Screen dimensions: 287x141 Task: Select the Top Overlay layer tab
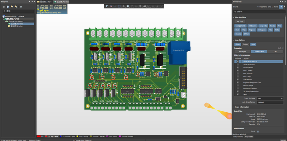[x=83, y=136]
